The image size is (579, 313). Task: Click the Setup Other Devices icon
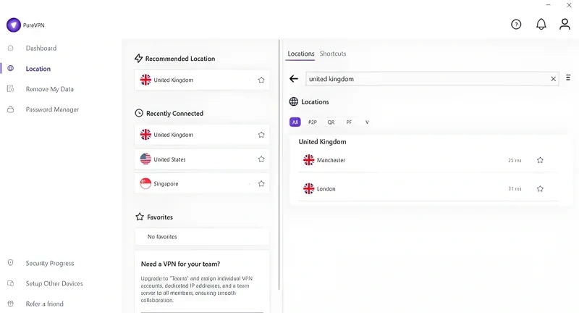10,283
